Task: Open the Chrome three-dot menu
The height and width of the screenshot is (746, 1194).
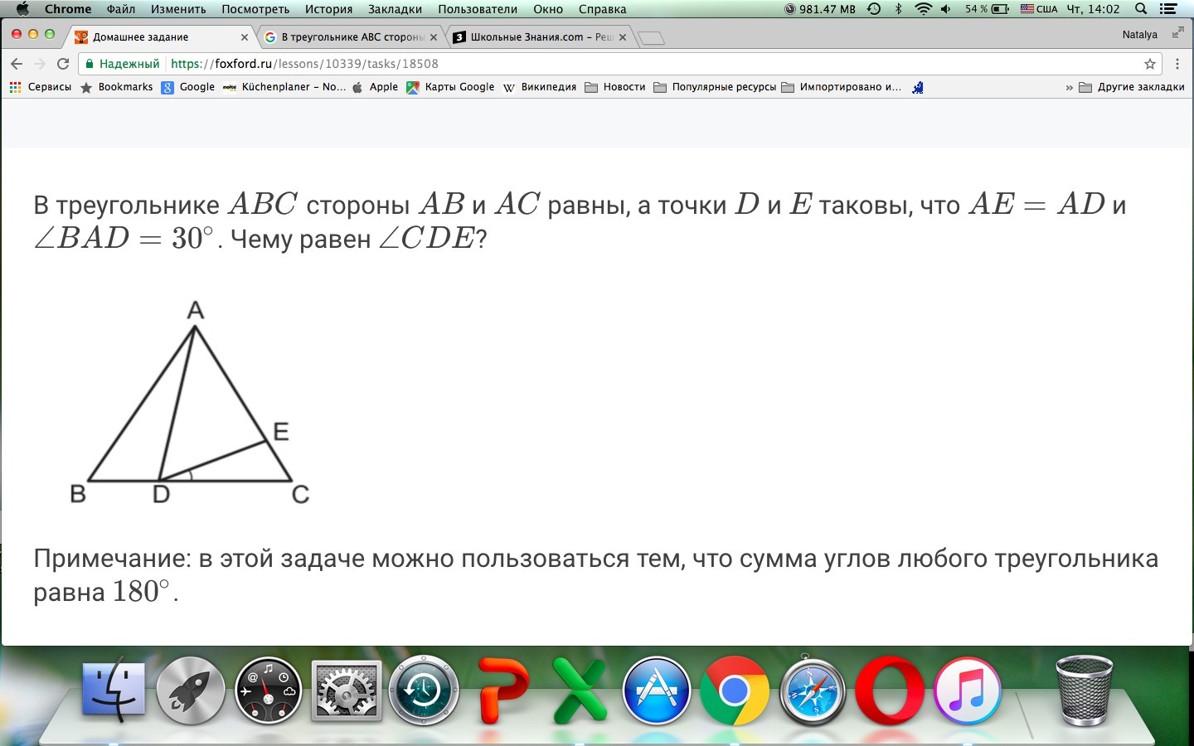Action: click(x=1177, y=64)
